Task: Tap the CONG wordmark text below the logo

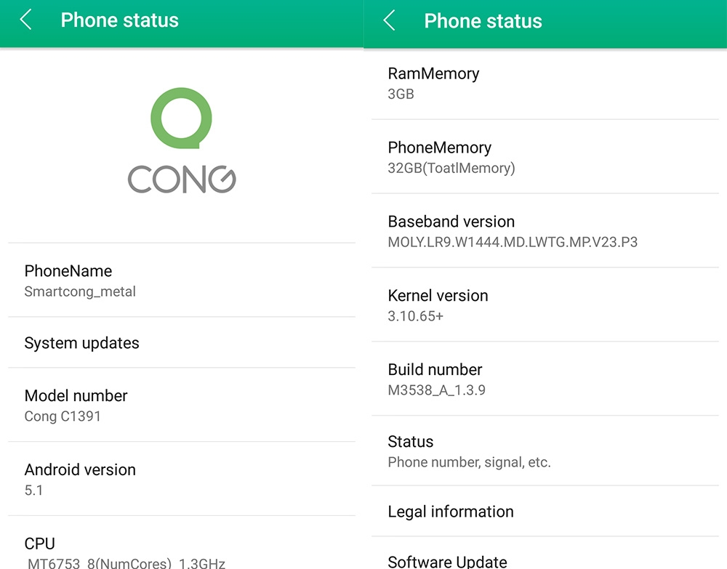Action: coord(182,179)
